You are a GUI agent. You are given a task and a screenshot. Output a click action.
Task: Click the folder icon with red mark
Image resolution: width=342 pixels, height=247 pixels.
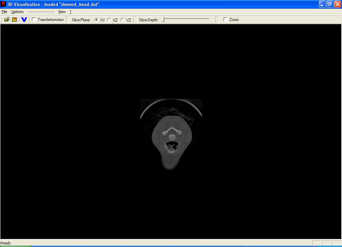click(x=14, y=20)
